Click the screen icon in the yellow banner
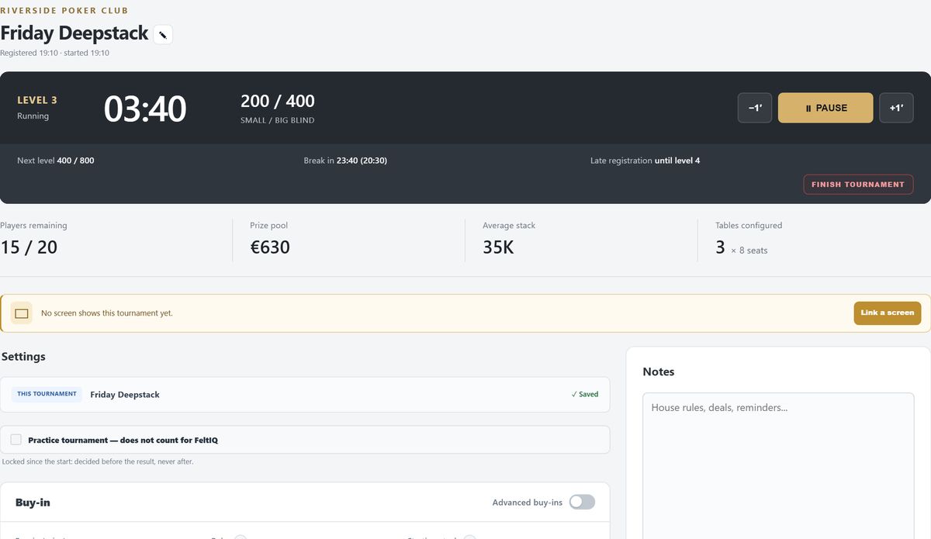This screenshot has width=931, height=539. tap(22, 313)
